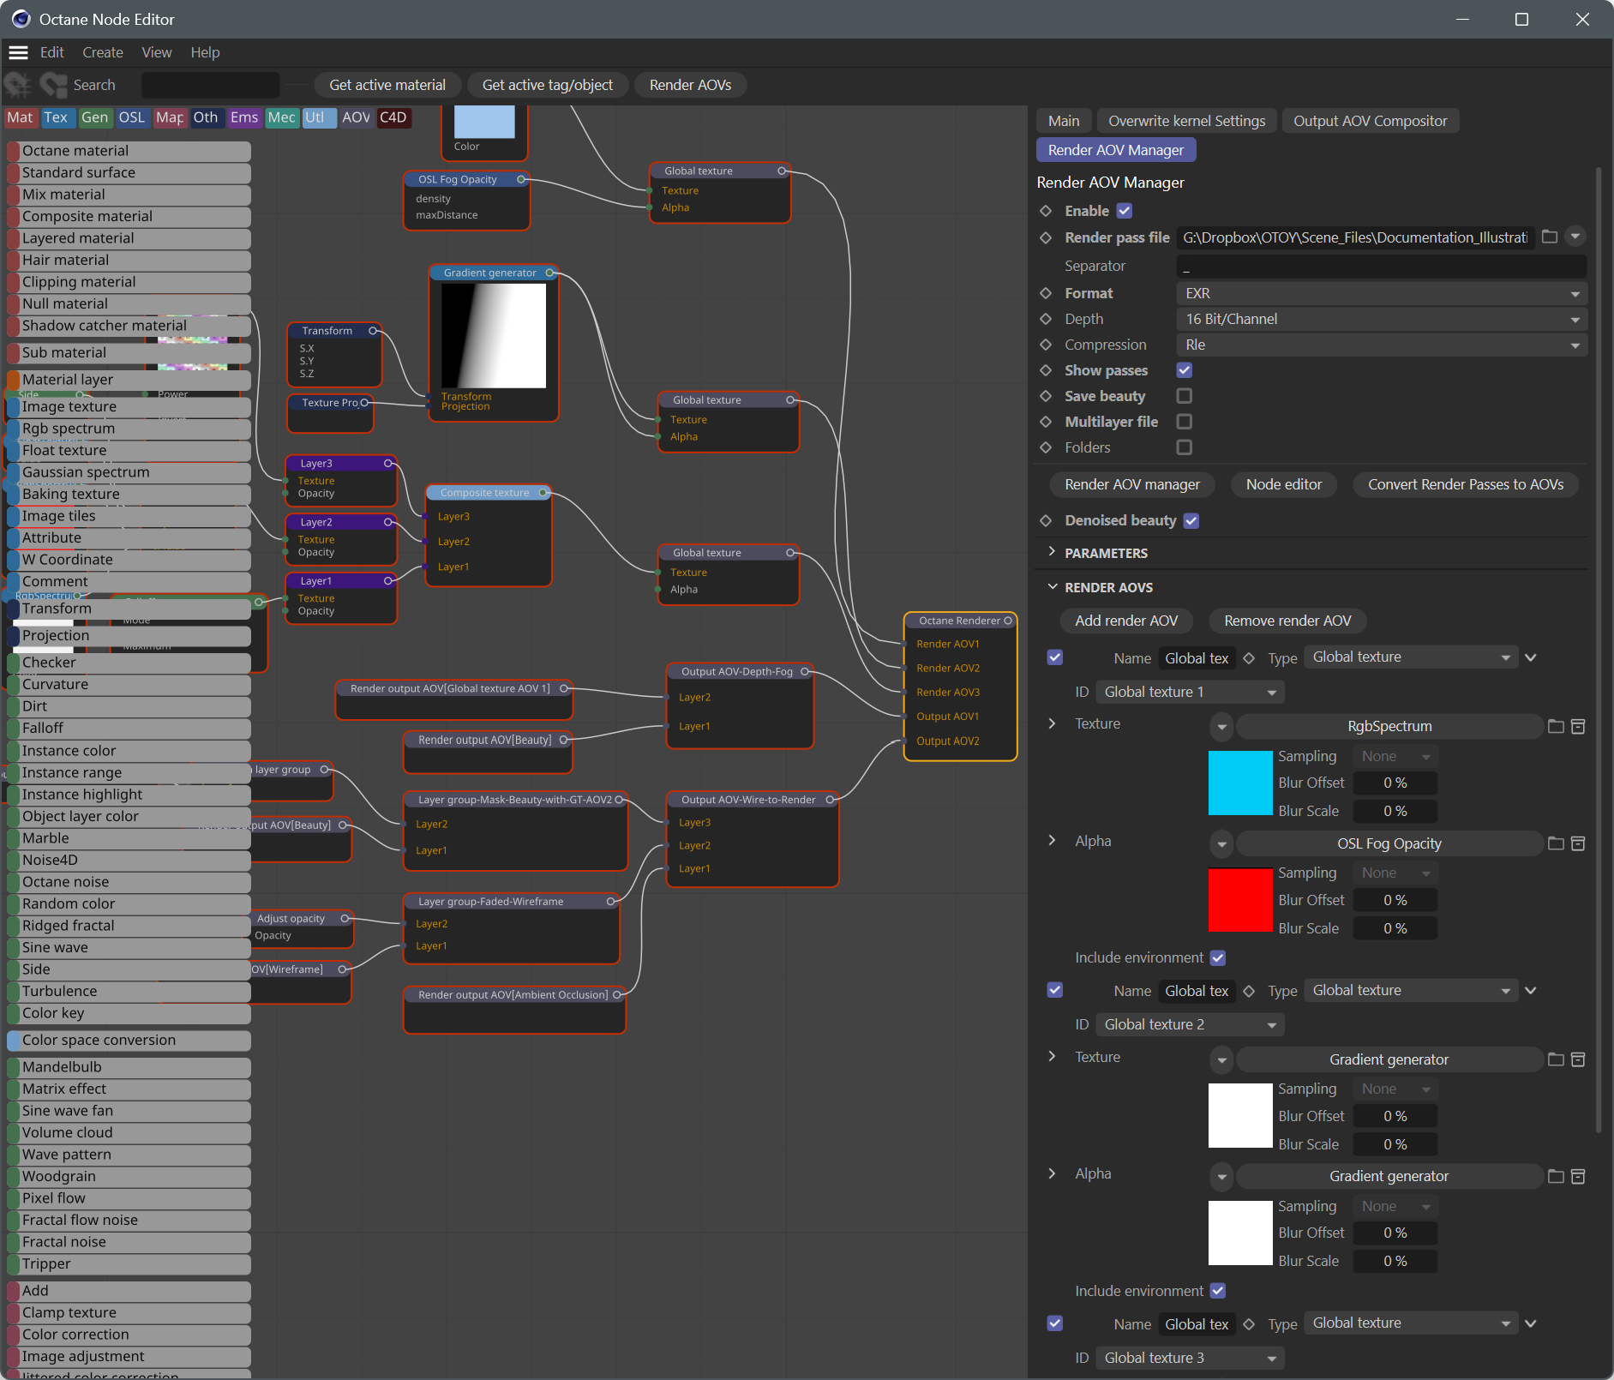Open the Create menu
Viewport: 1614px width, 1380px height.
pos(103,52)
